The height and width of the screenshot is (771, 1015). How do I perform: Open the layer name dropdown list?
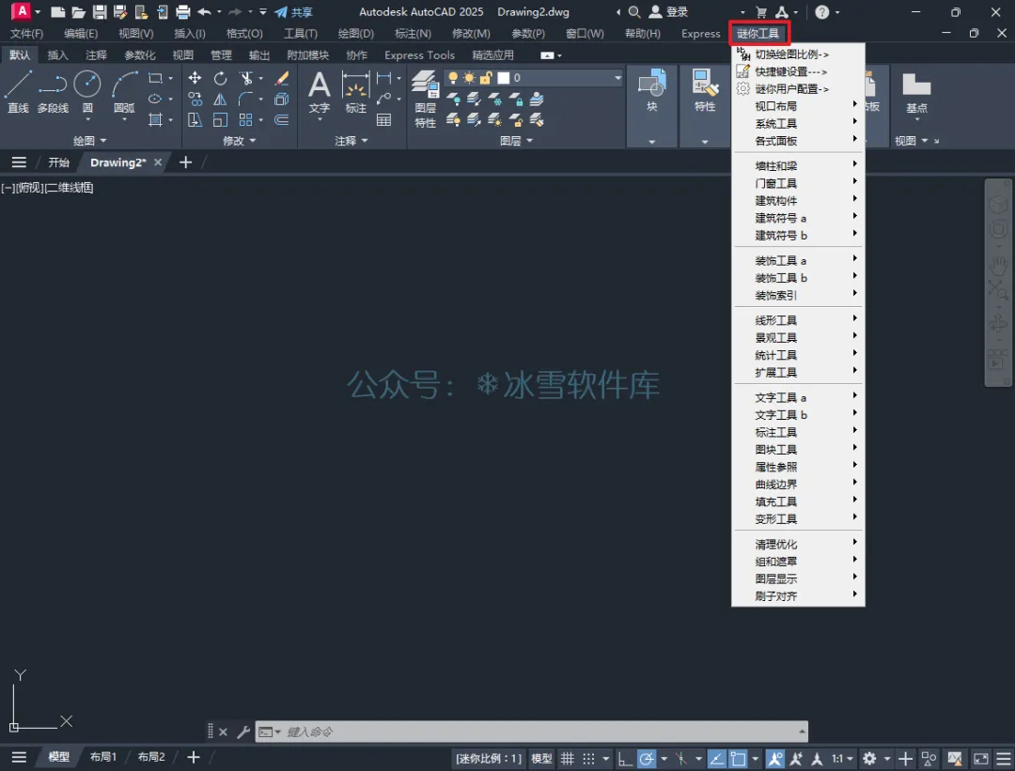click(617, 78)
